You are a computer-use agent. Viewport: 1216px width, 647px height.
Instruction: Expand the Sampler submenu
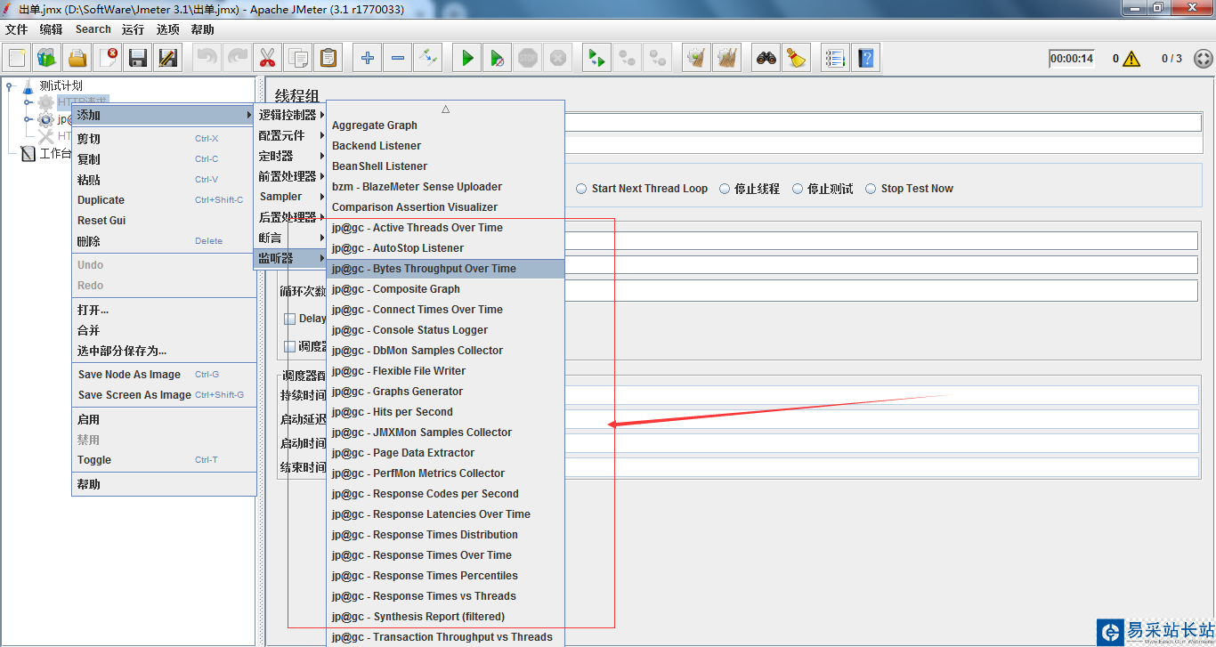tap(290, 197)
